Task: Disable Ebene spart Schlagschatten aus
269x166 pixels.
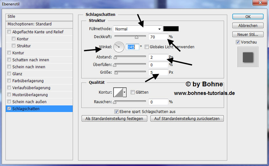Action: click(x=117, y=112)
